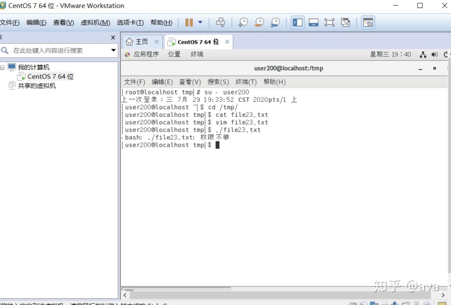Minimize the VMware Workstation window

pos(396,6)
